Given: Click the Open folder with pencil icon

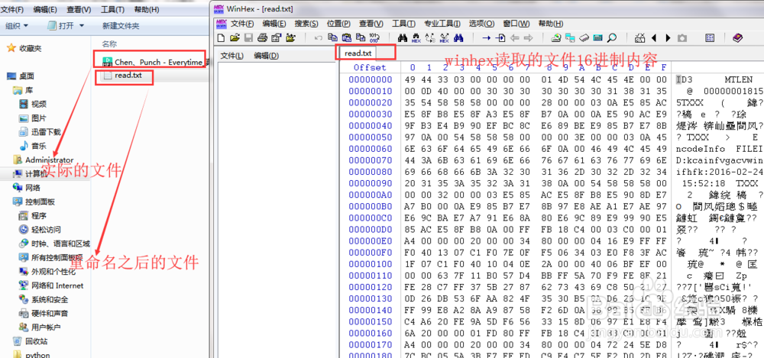Looking at the screenshot, I should pyautogui.click(x=291, y=37).
